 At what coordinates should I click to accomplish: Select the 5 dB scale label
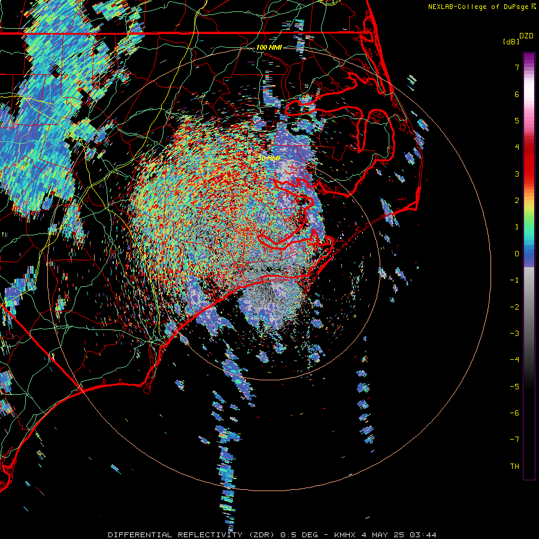click(x=517, y=120)
